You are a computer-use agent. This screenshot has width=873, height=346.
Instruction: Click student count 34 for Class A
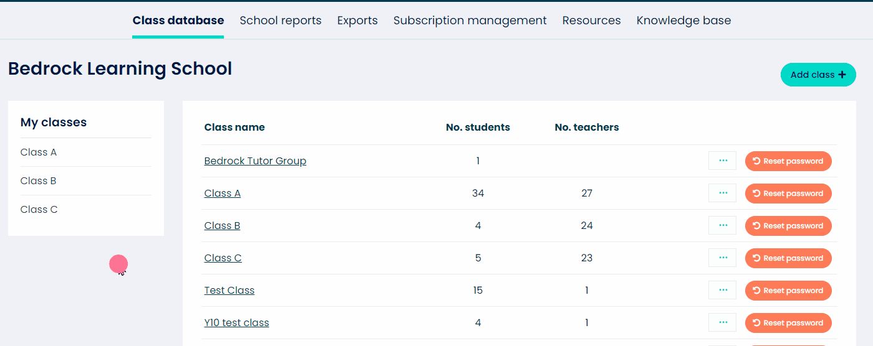pos(478,194)
